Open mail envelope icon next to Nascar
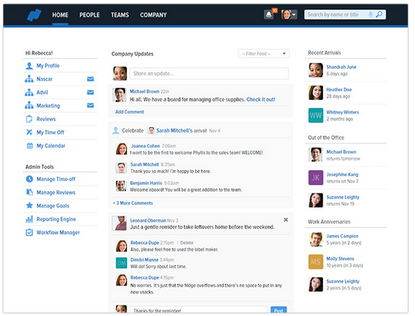Image resolution: width=415 pixels, height=316 pixels. click(90, 79)
